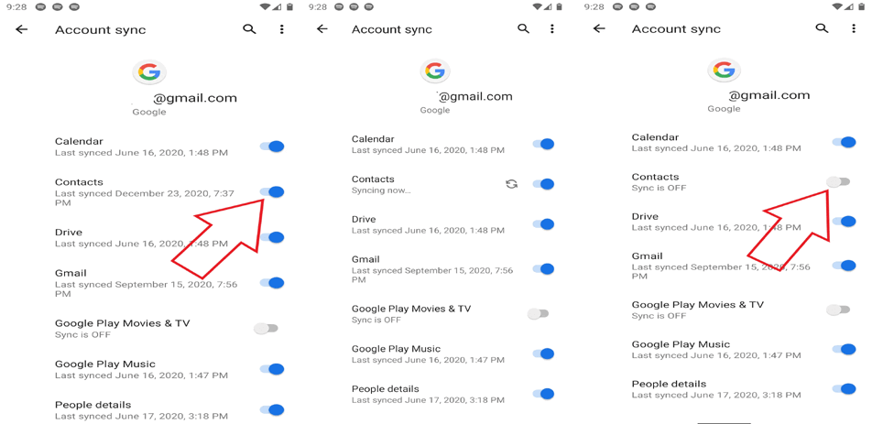Open three-dot menu on middle screen
The image size is (883, 424).
[x=551, y=28]
